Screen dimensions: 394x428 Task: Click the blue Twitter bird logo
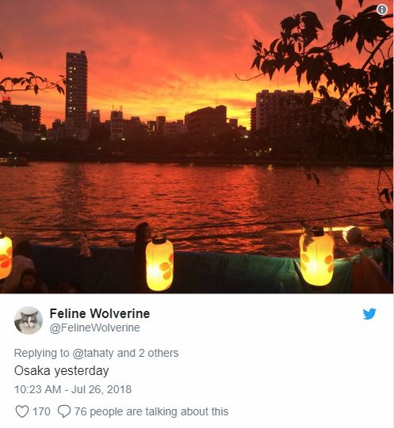[369, 314]
